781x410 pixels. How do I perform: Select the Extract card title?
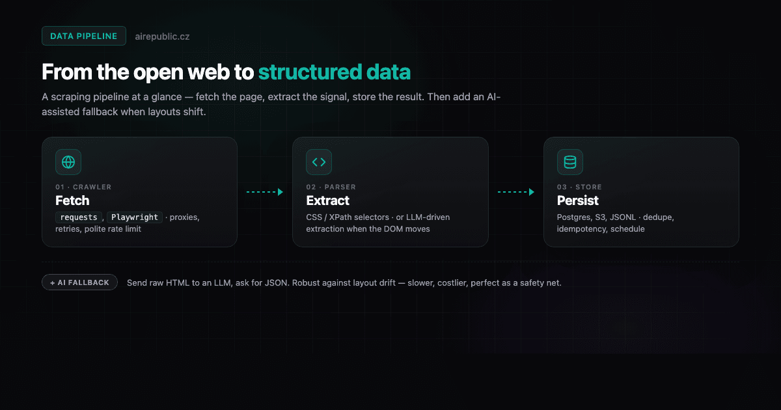[328, 200]
